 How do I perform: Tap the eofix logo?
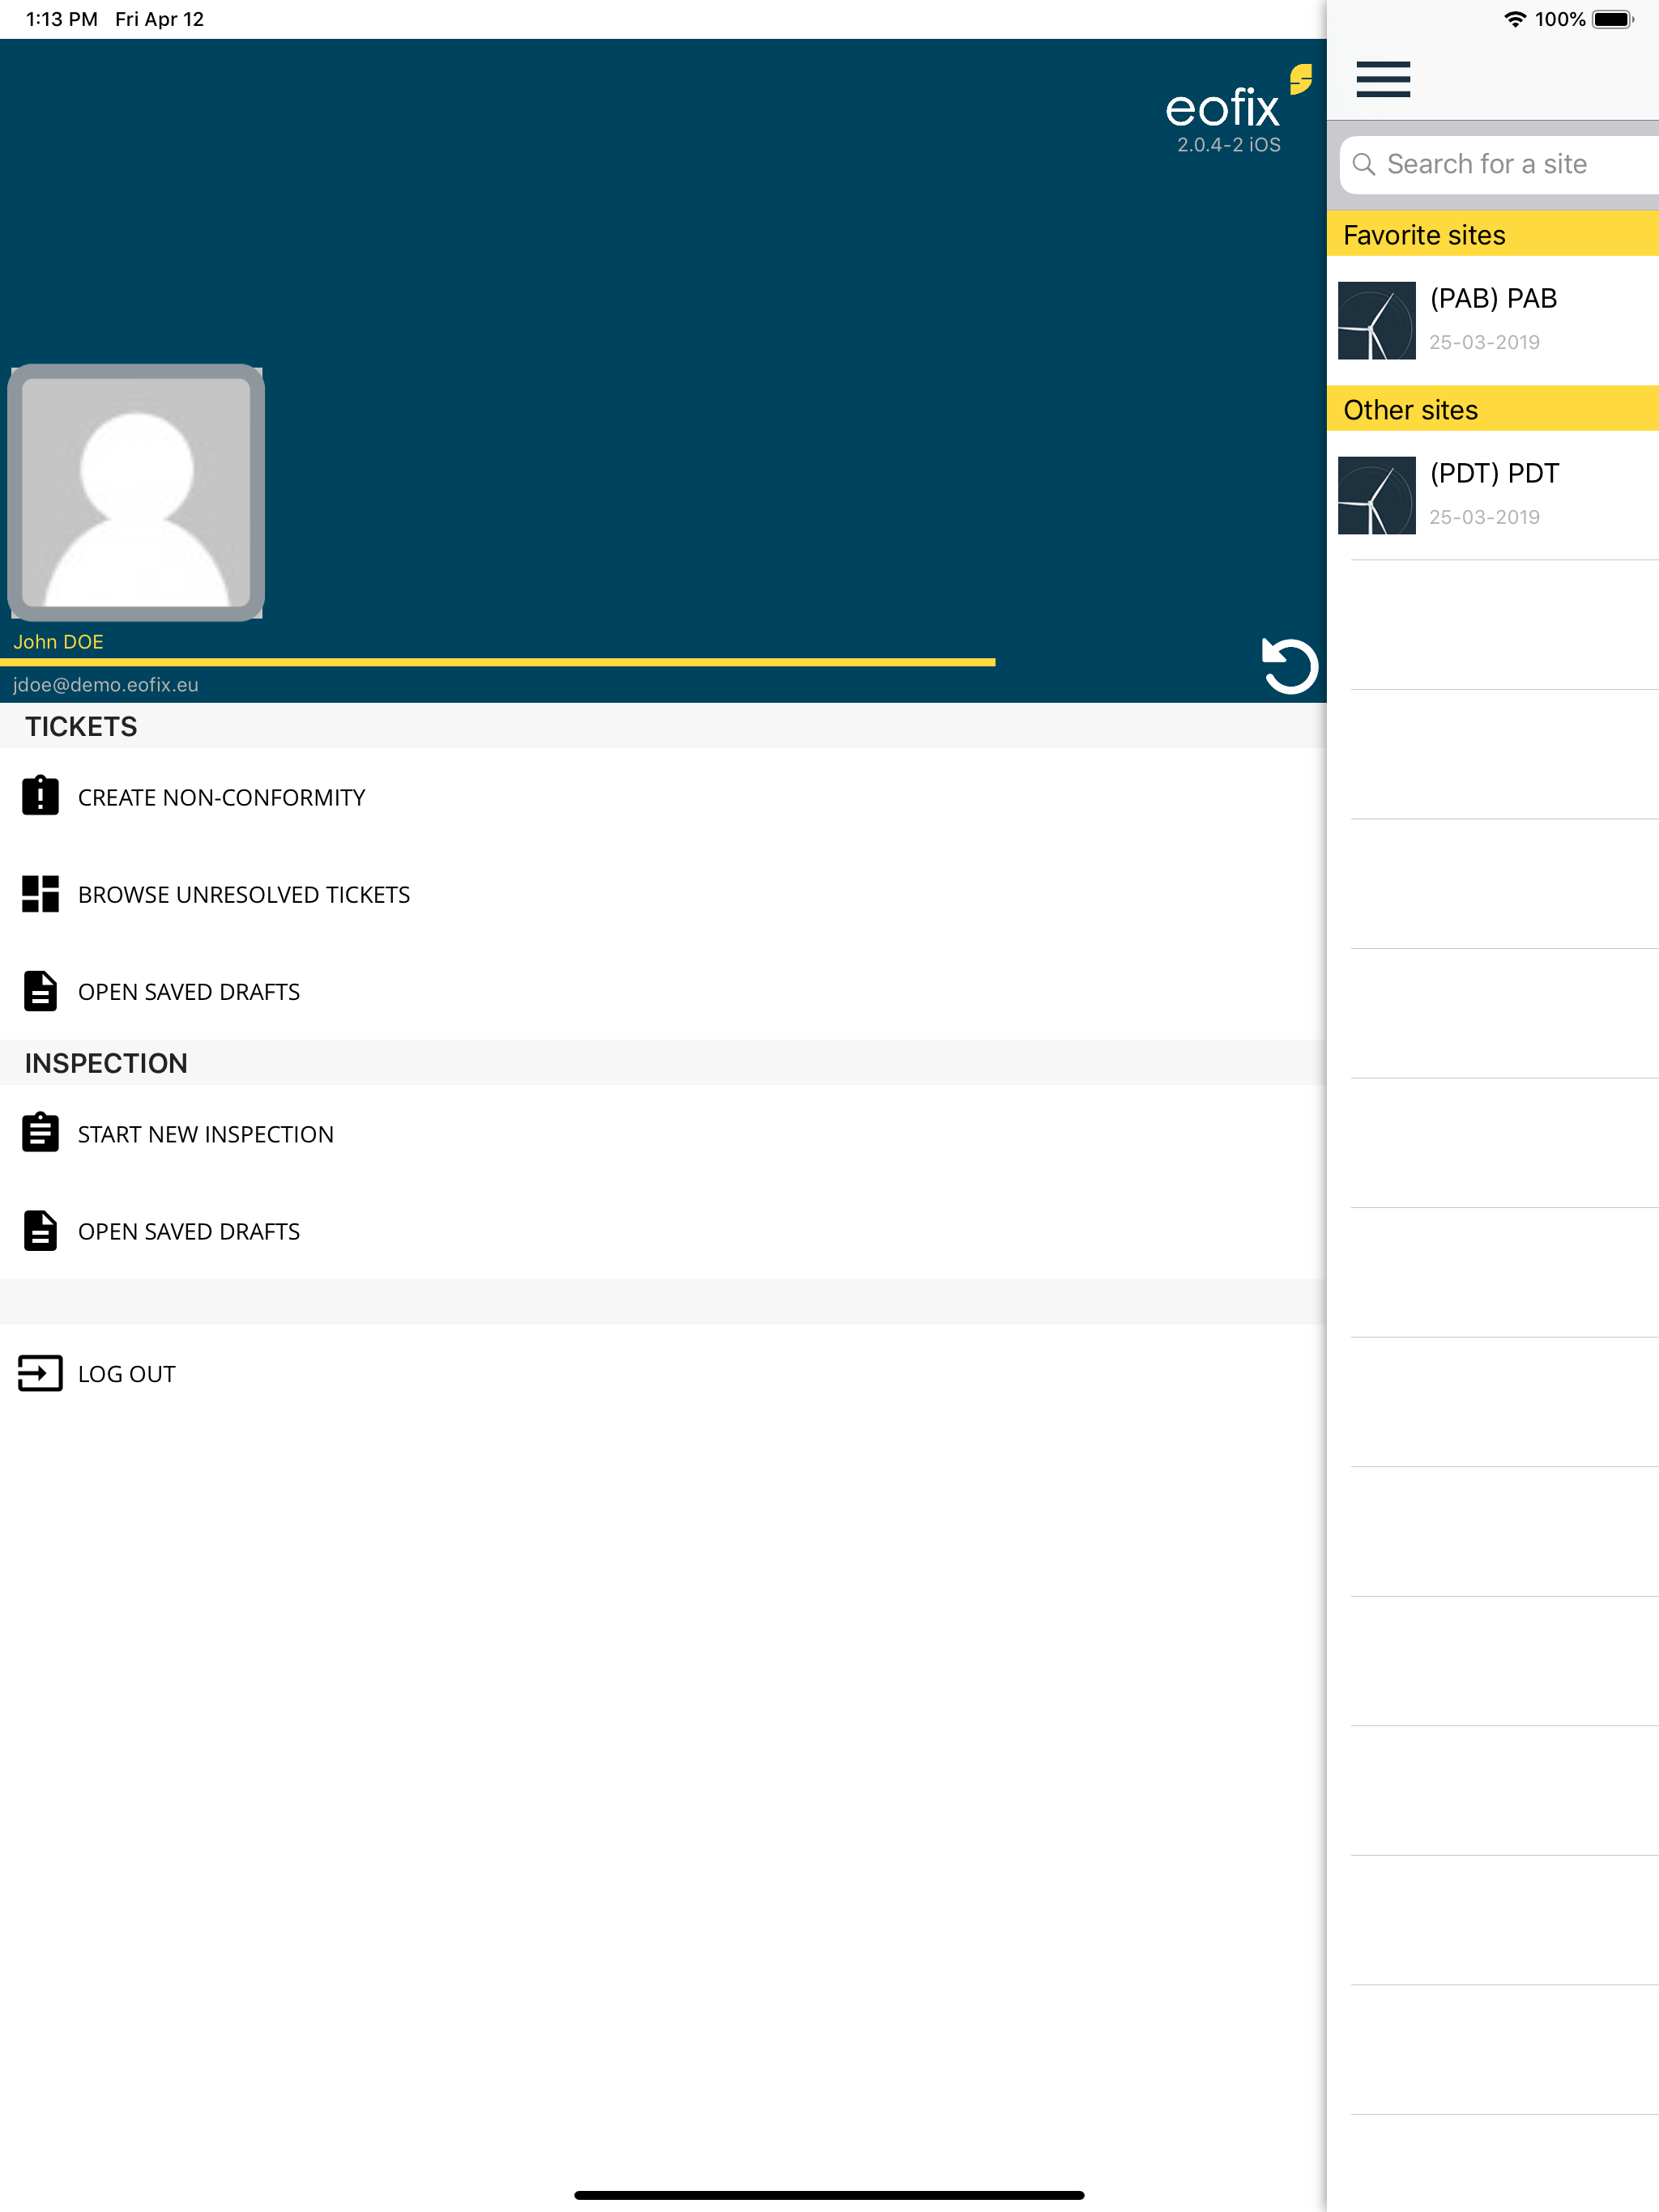tap(1238, 98)
